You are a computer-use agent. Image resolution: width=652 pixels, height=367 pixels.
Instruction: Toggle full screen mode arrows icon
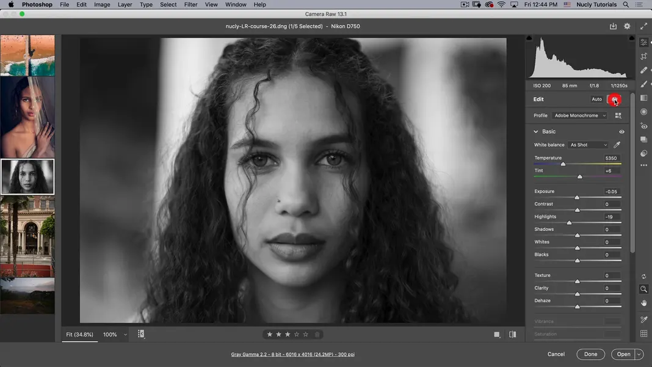click(x=643, y=26)
